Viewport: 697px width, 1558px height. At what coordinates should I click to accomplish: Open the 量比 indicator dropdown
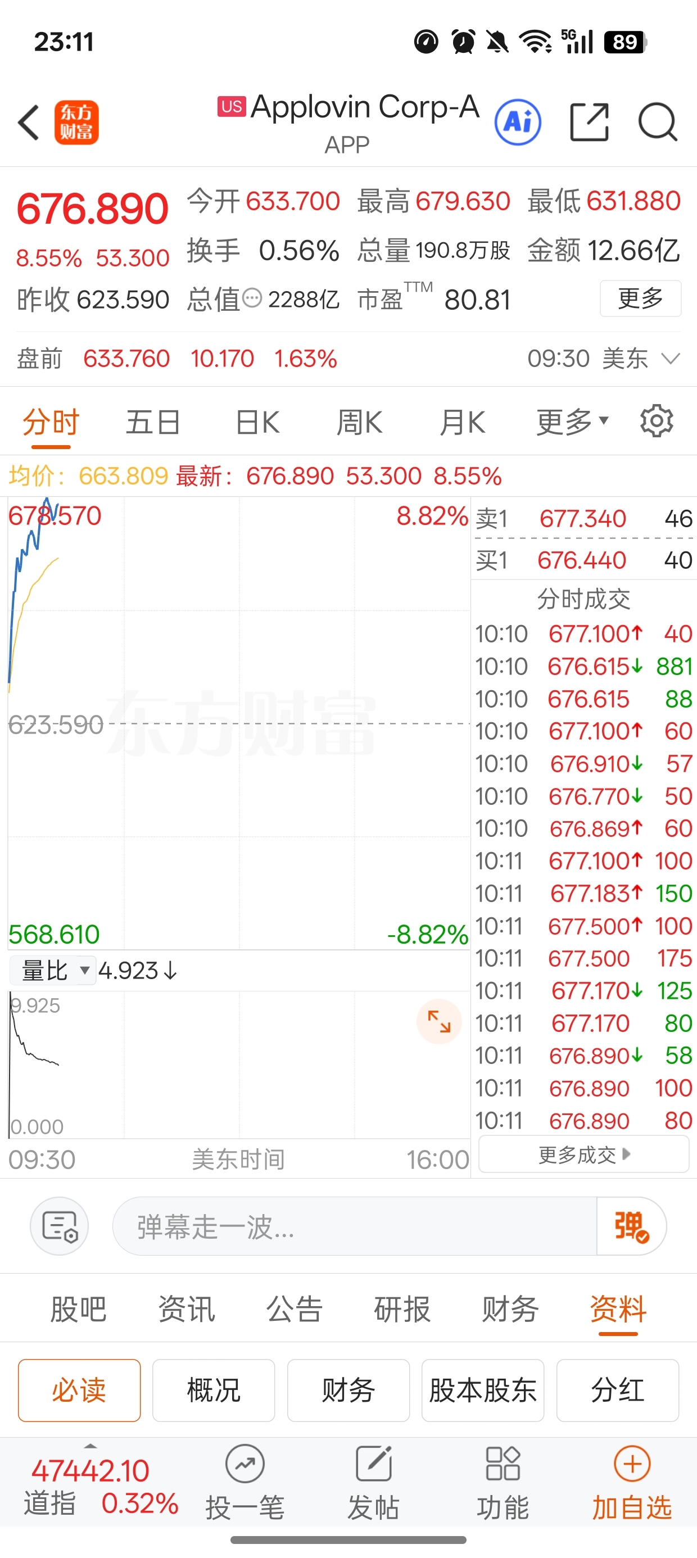point(53,971)
